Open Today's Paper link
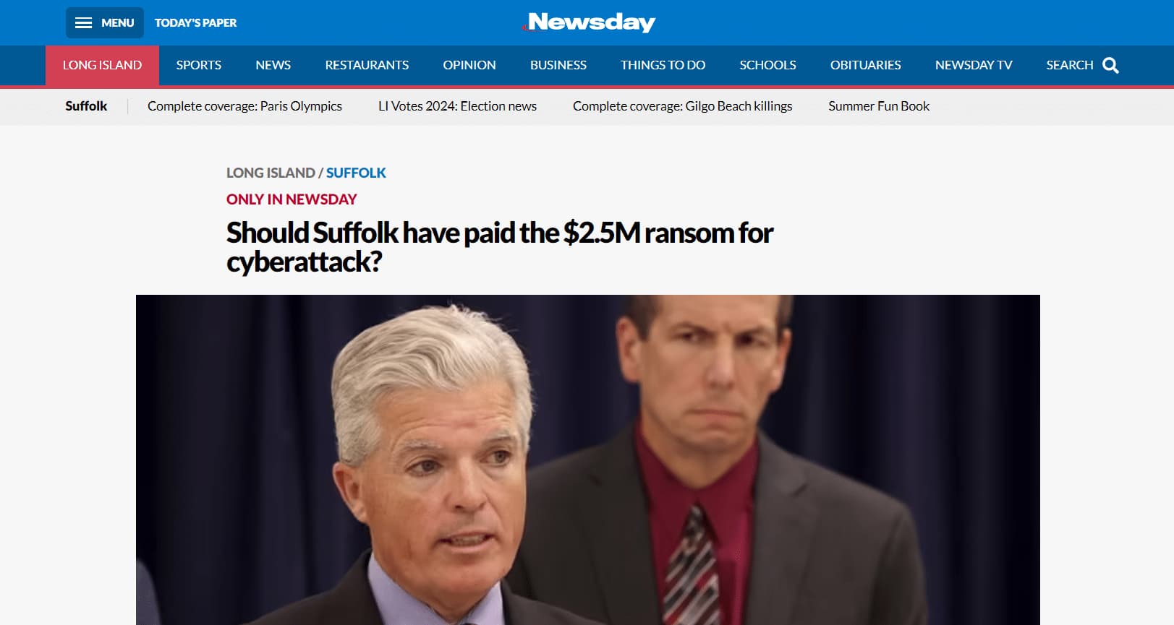This screenshot has width=1174, height=625. [195, 23]
